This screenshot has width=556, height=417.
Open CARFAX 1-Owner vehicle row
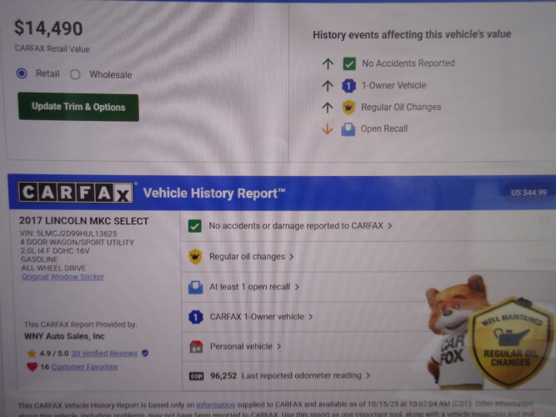point(305,317)
